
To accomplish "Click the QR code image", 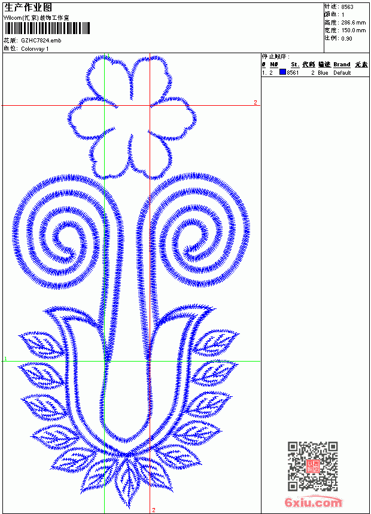I will point(313,466).
